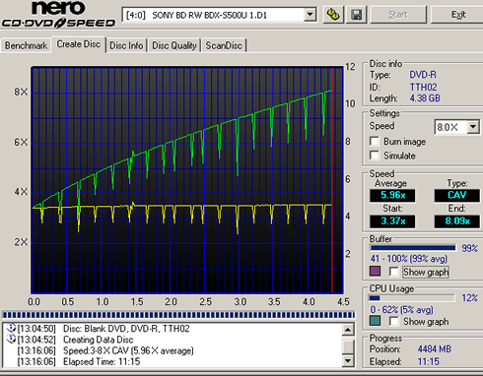Screen dimensions: 483x376
Task: Expand the 8.0X write speed dropdown
Action: click(473, 127)
